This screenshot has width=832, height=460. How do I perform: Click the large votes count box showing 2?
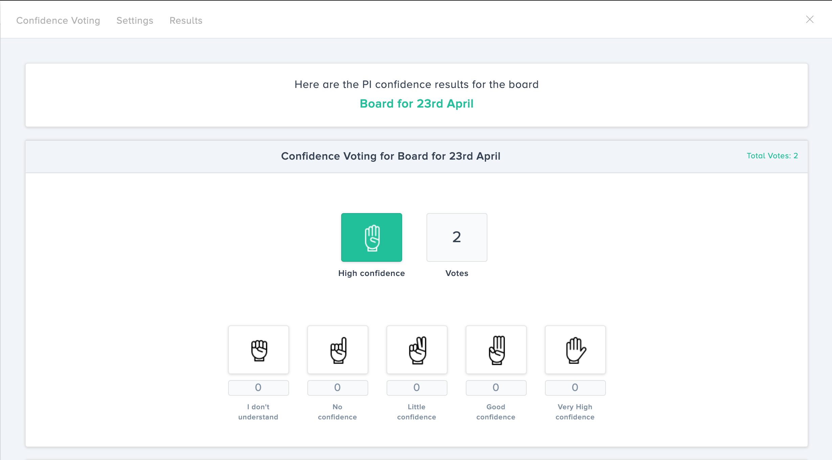coord(457,237)
